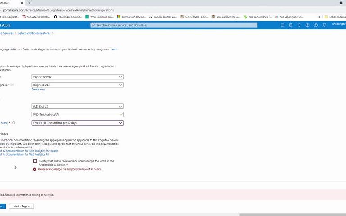Open SQL Performance T... bookmark

click(258, 17)
